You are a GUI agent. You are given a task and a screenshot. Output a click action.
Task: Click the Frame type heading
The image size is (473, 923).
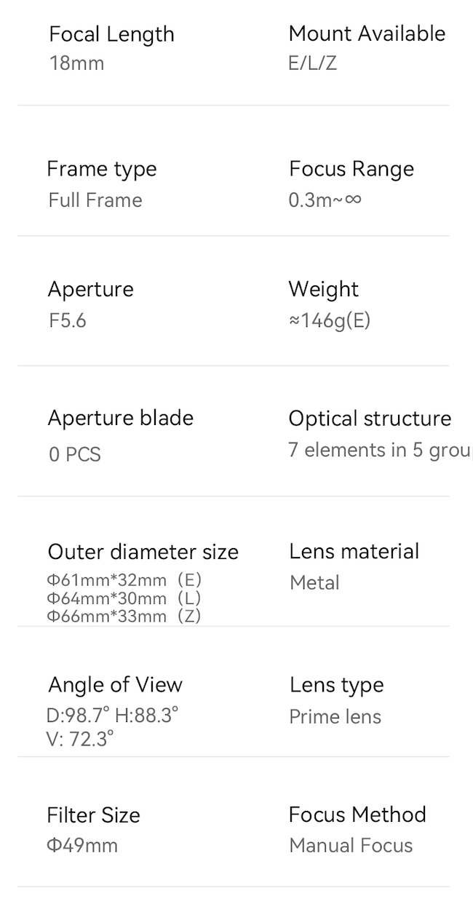click(x=102, y=169)
